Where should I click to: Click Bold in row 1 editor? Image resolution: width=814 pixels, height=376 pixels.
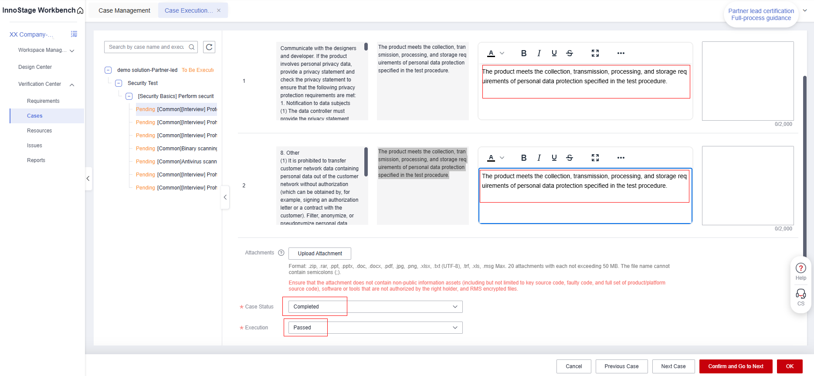pos(524,53)
